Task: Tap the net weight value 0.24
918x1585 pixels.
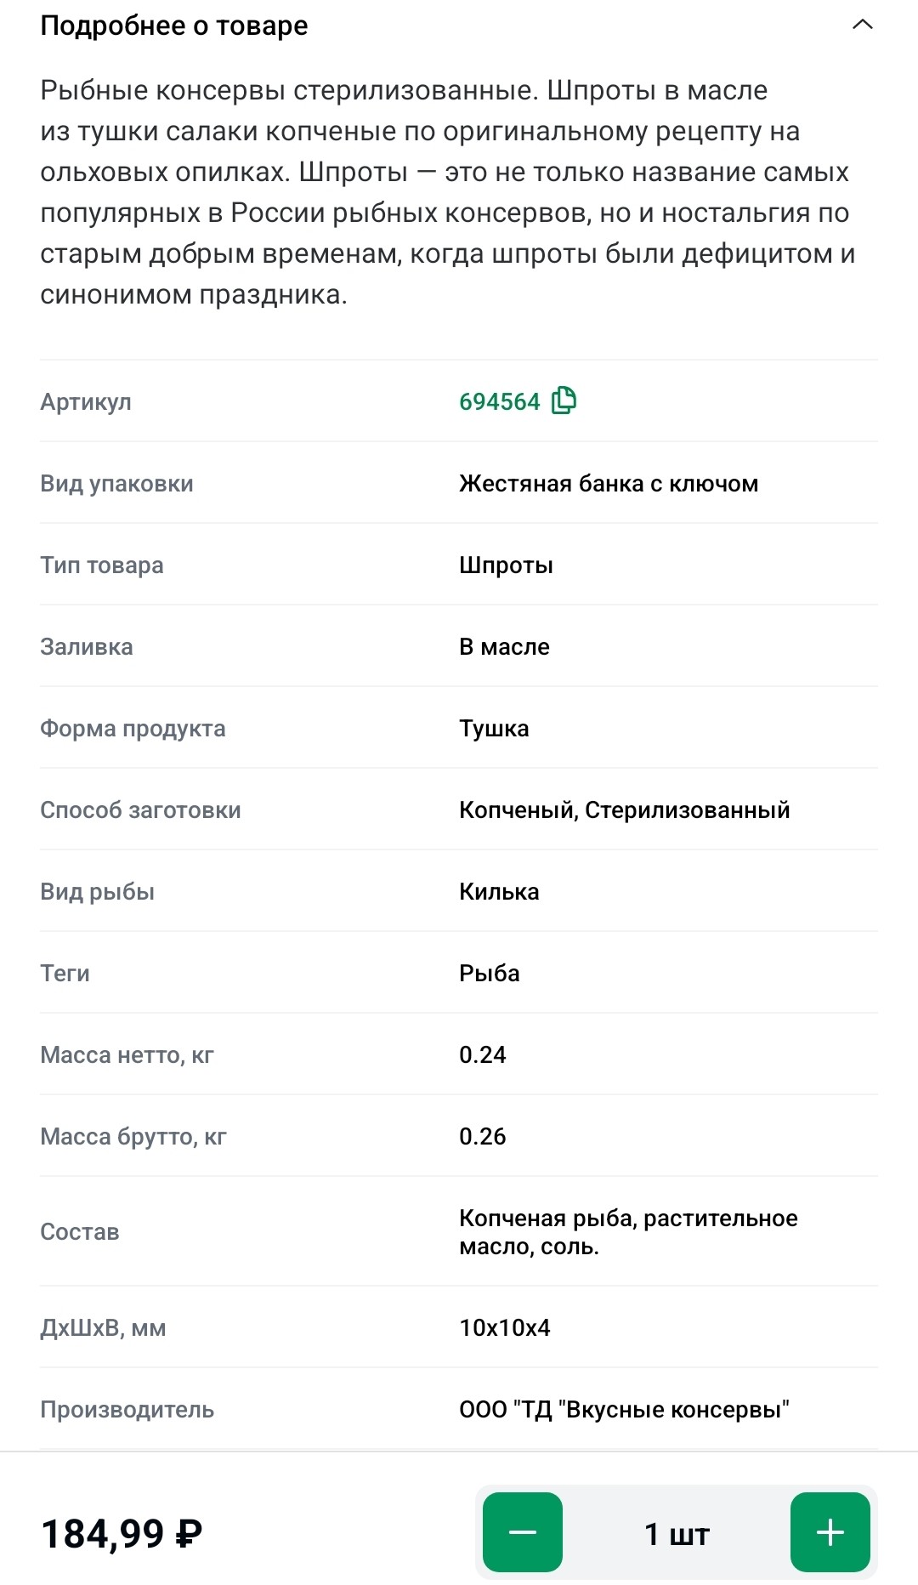Action: pyautogui.click(x=483, y=1054)
